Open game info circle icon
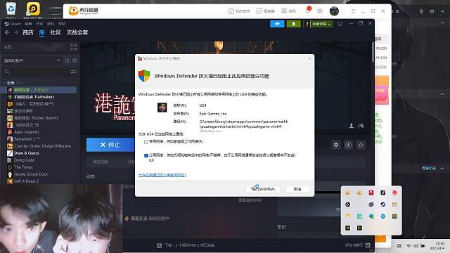 click(349, 145)
